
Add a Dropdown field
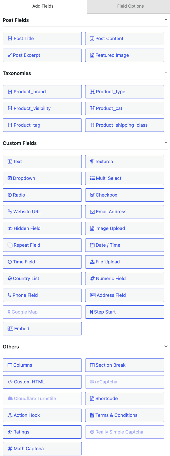pos(42,178)
